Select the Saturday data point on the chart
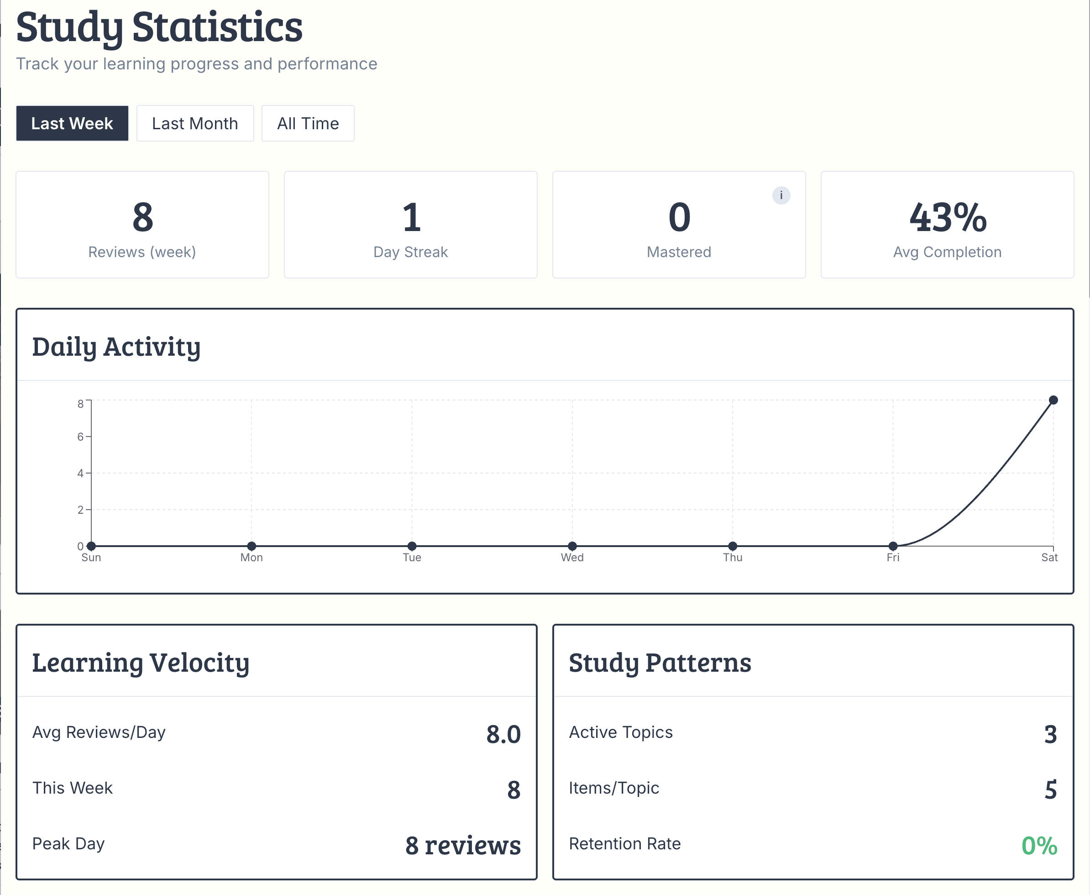The width and height of the screenshot is (1090, 895). pos(1053,400)
